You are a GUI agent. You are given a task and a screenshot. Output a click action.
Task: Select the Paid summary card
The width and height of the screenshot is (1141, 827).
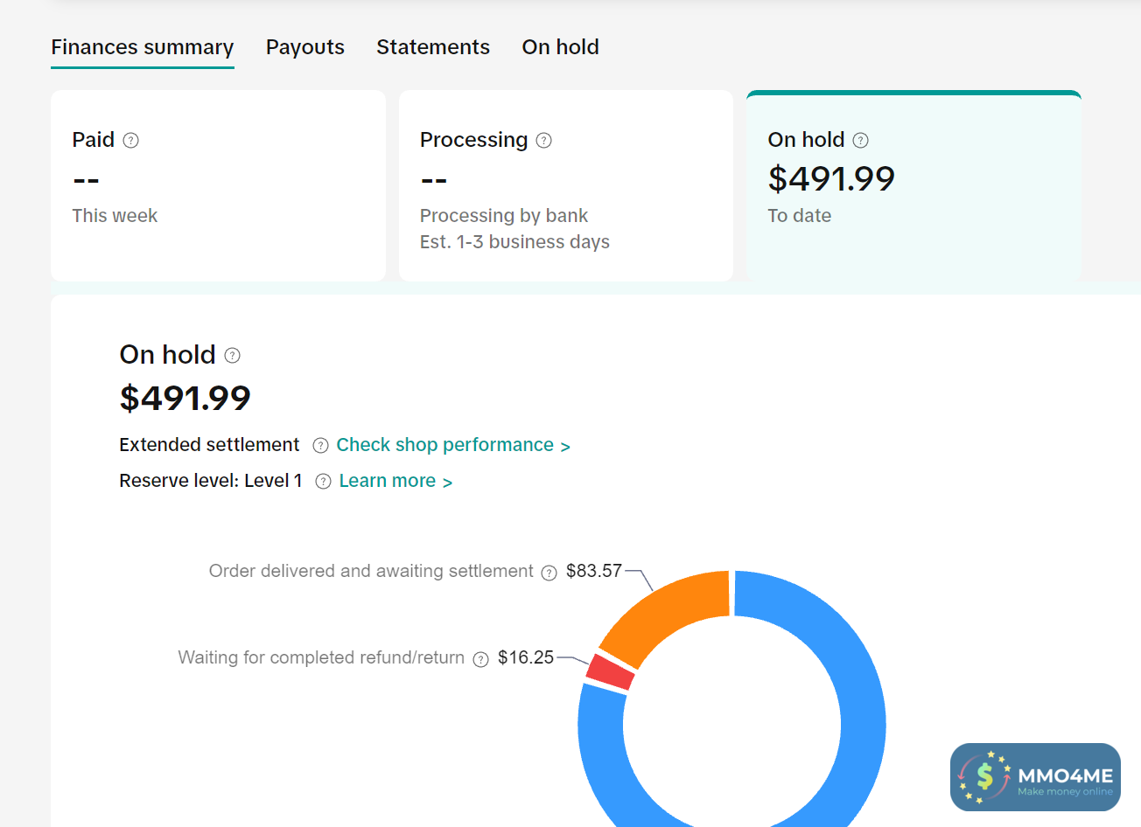pyautogui.click(x=218, y=185)
